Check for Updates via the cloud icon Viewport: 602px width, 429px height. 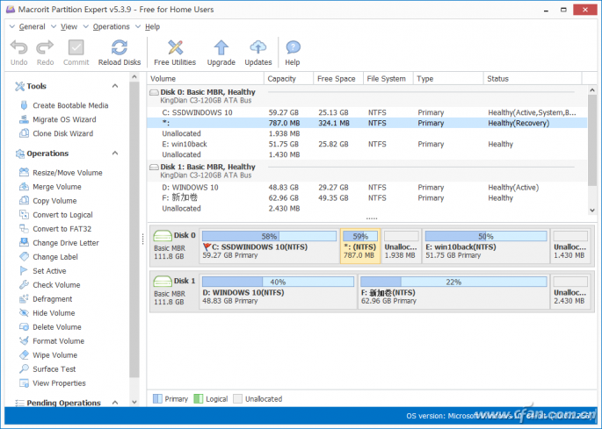[258, 48]
